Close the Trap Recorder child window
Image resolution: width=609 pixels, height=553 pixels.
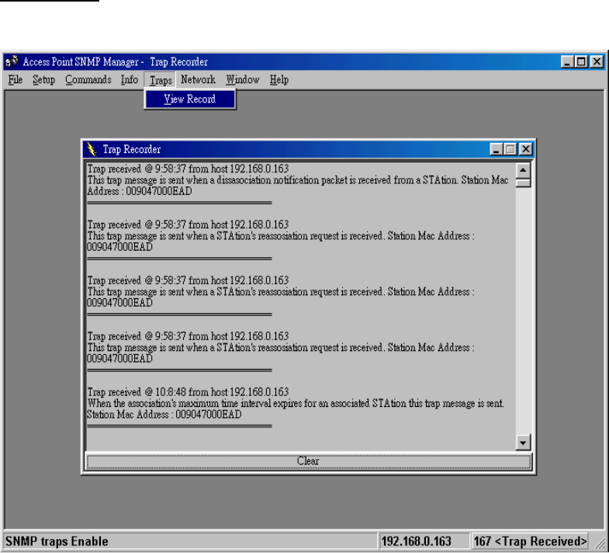[x=525, y=149]
